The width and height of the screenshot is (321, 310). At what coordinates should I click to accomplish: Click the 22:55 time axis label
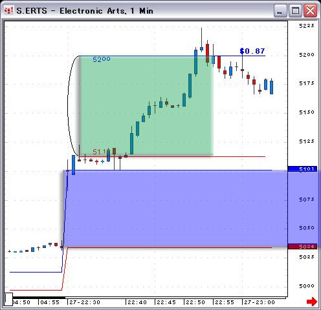tap(225, 302)
